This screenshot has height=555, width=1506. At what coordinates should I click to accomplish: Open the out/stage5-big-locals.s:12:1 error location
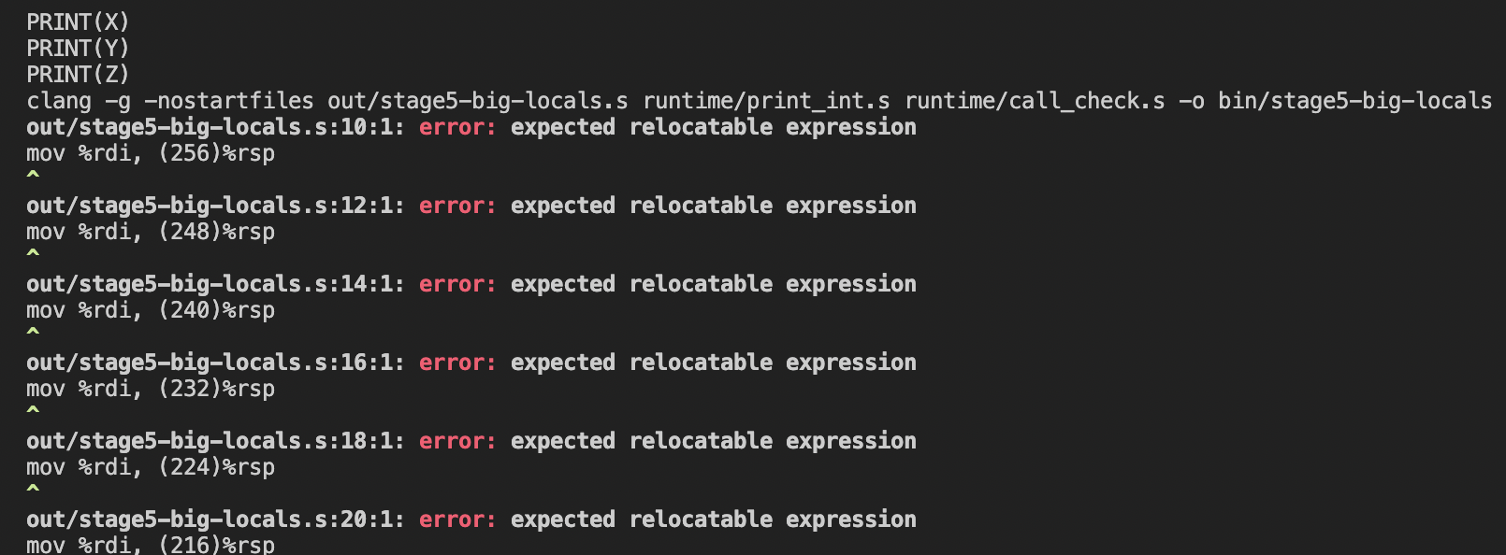coord(215,206)
